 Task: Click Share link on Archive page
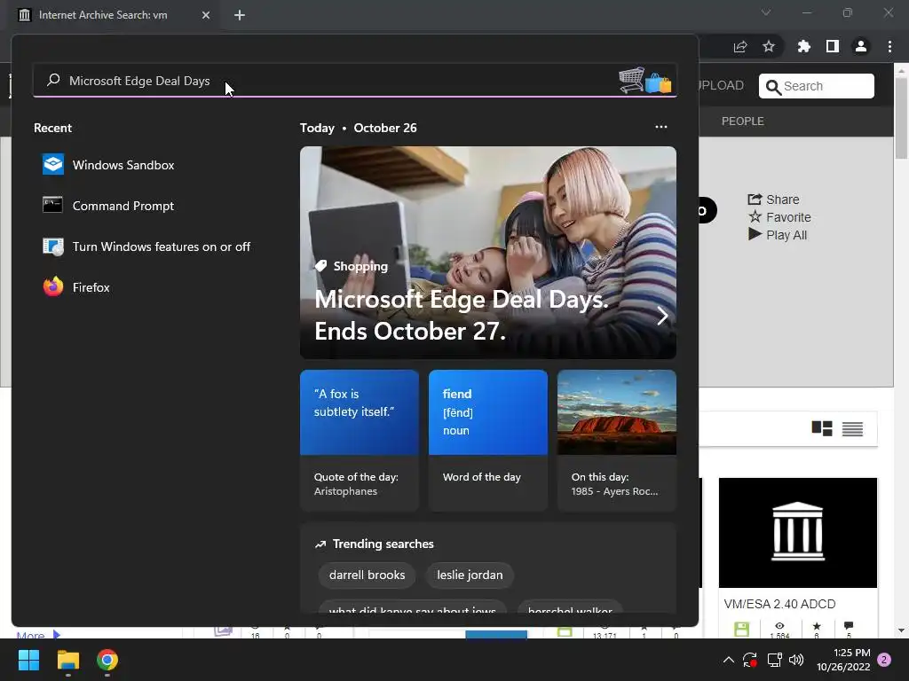[x=773, y=200]
